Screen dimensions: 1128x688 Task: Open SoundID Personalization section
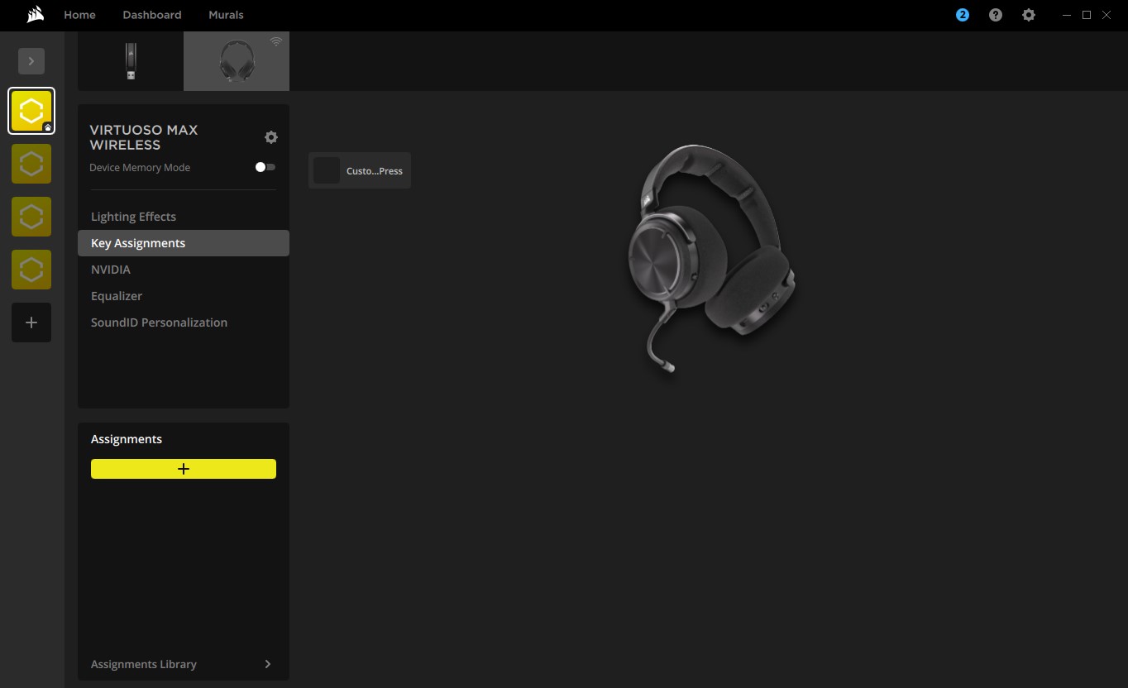tap(184, 322)
